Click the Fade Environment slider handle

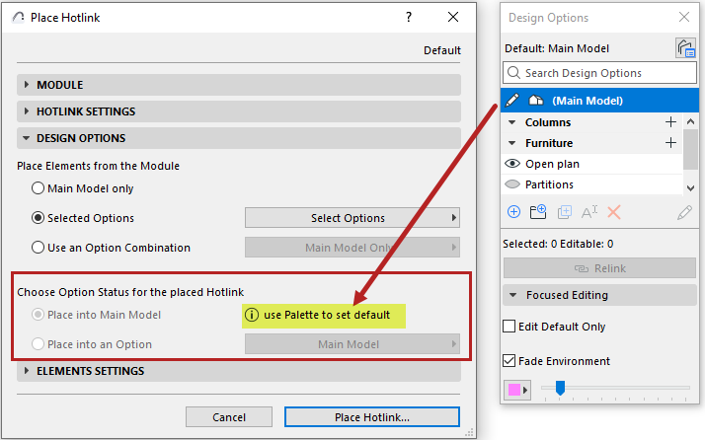[x=560, y=388]
